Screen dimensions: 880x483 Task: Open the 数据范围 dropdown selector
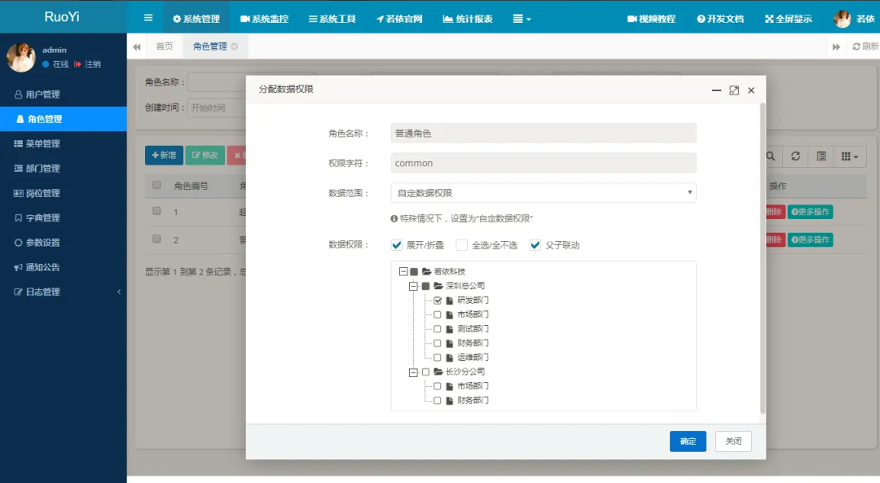[543, 193]
